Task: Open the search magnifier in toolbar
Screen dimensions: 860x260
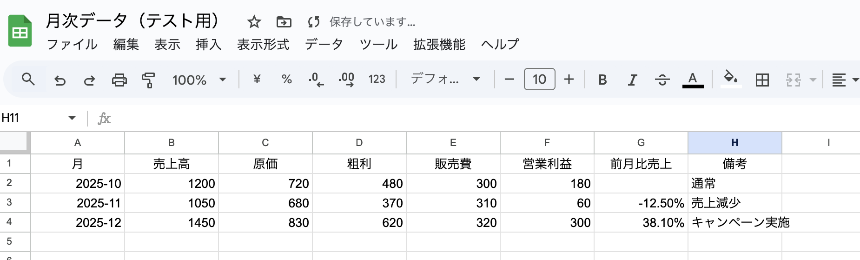Action: point(28,80)
